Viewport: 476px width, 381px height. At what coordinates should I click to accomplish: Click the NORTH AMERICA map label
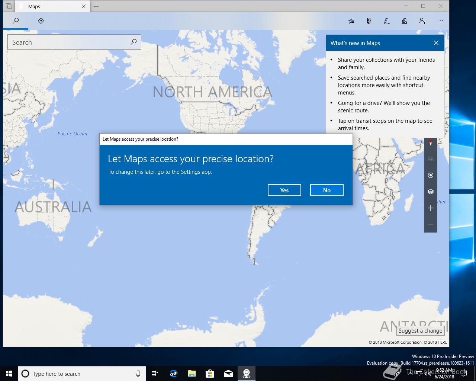click(x=212, y=92)
